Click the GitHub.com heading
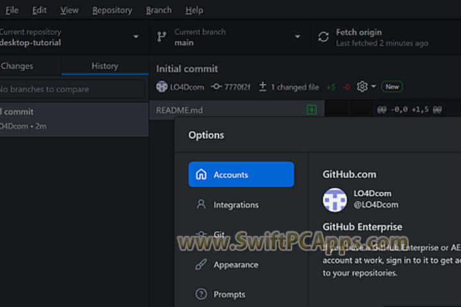The height and width of the screenshot is (307, 461). 350,175
